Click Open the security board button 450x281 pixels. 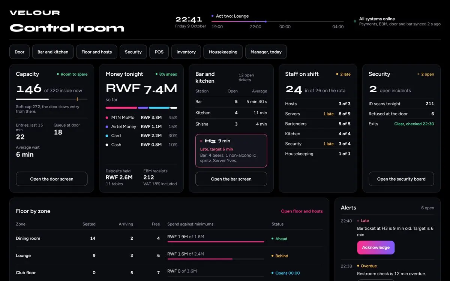point(401,179)
